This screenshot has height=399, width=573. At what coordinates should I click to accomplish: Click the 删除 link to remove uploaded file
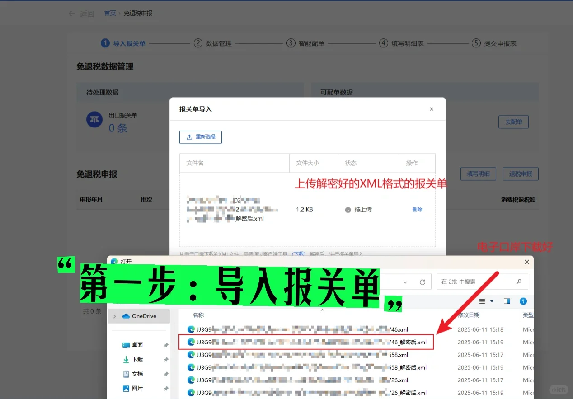coord(417,209)
